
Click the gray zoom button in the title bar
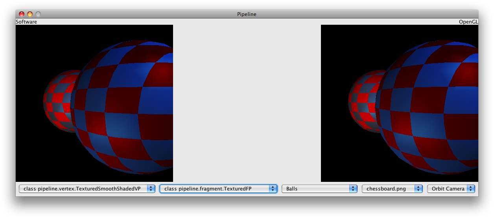pyautogui.click(x=38, y=14)
